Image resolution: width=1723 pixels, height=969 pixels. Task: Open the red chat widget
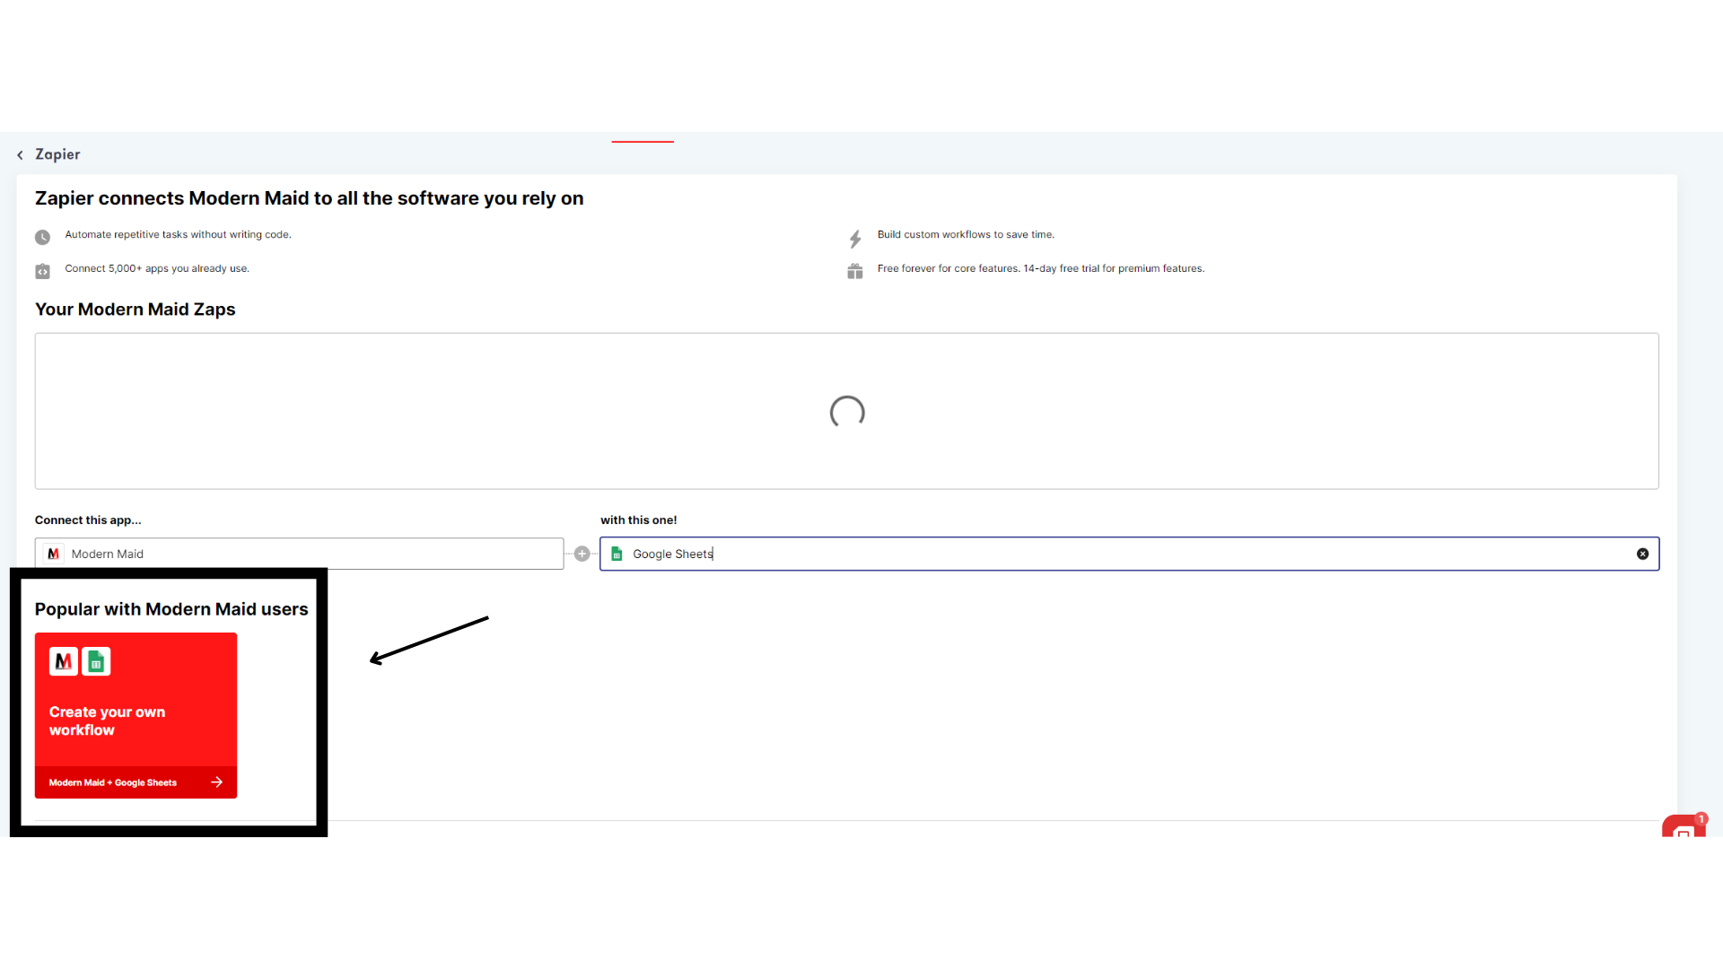point(1683,827)
